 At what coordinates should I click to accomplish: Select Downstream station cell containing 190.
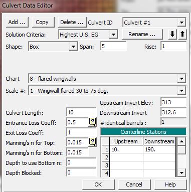pyautogui.click(x=159, y=149)
